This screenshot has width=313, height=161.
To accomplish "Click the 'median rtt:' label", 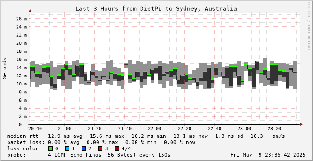I will [24, 136].
